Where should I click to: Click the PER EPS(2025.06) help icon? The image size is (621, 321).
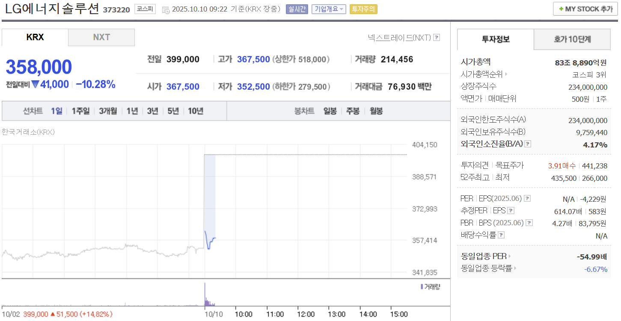coord(527,198)
